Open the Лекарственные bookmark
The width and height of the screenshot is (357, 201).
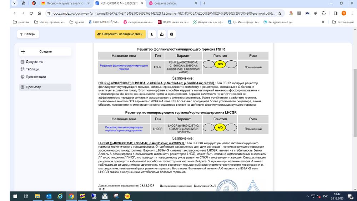click(139, 22)
